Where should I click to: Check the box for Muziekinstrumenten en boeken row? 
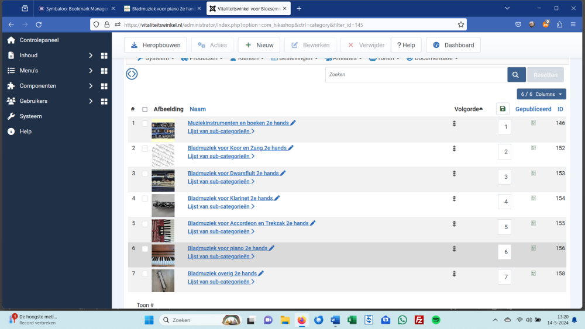[144, 123]
